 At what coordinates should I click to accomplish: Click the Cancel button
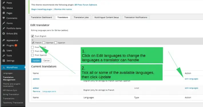[x=47, y=60]
